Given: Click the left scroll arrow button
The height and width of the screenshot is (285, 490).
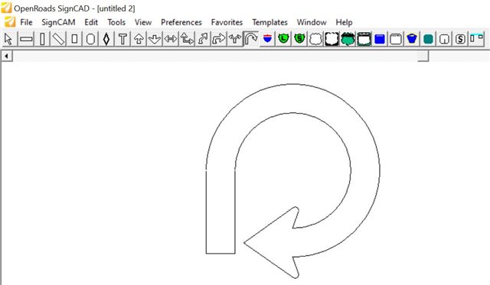Looking at the screenshot, I should pyautogui.click(x=7, y=56).
